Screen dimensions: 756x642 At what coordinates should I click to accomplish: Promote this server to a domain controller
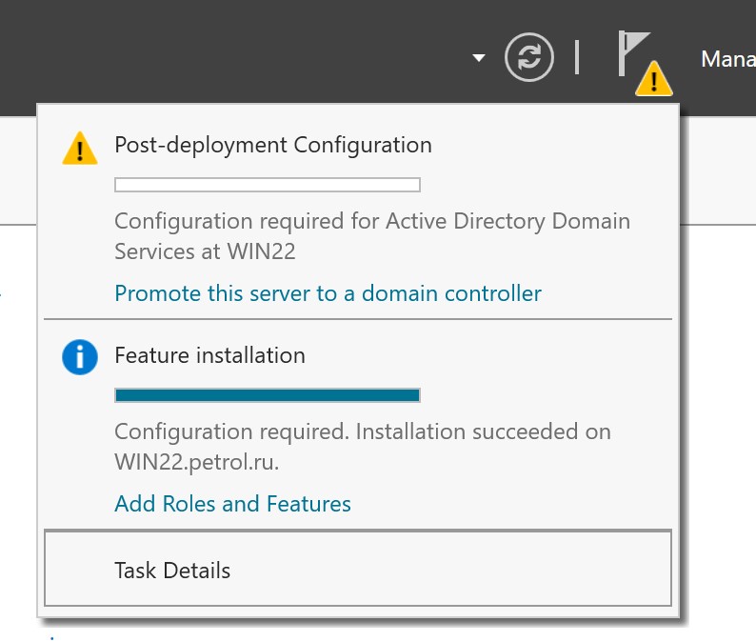coord(328,293)
